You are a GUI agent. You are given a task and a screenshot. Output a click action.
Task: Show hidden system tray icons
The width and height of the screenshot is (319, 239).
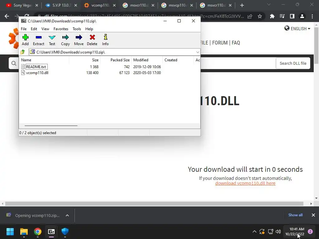[254, 232]
